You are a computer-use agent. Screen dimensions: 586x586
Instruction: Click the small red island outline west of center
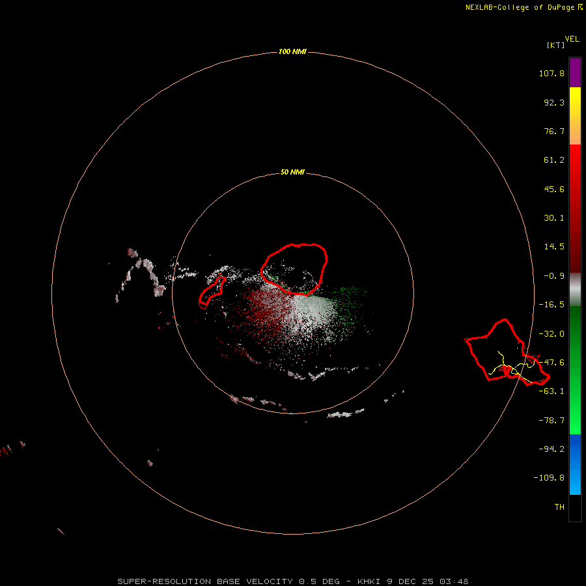[x=212, y=292]
